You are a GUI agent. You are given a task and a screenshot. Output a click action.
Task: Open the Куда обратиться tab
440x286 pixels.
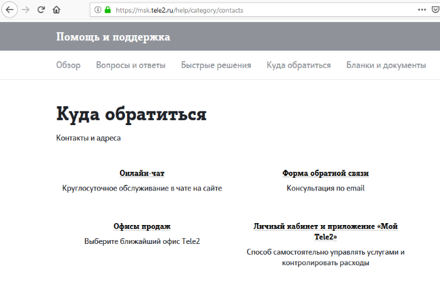(x=299, y=65)
